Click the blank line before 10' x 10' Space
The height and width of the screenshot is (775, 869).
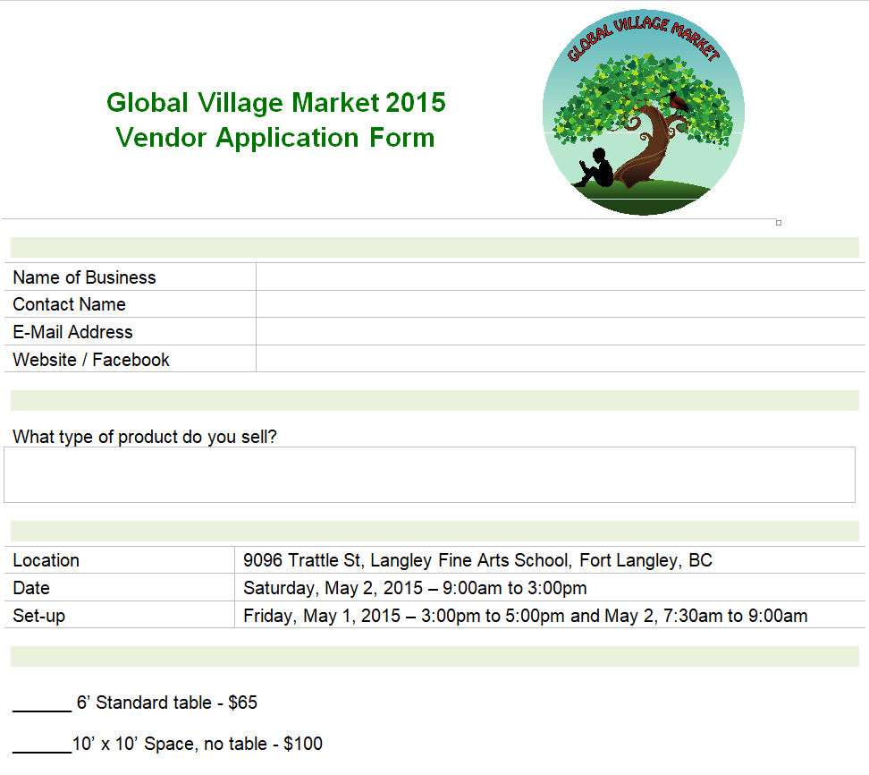point(41,745)
